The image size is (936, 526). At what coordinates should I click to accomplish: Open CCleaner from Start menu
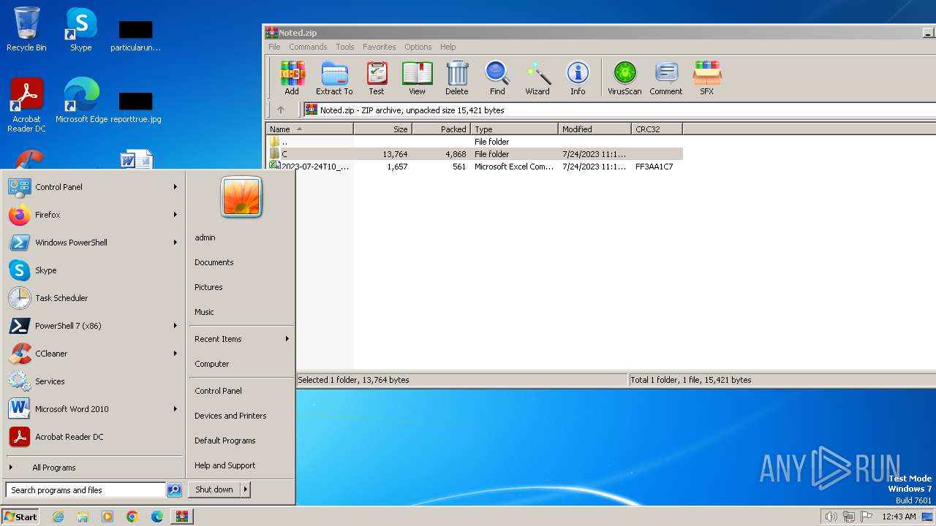tap(93, 354)
